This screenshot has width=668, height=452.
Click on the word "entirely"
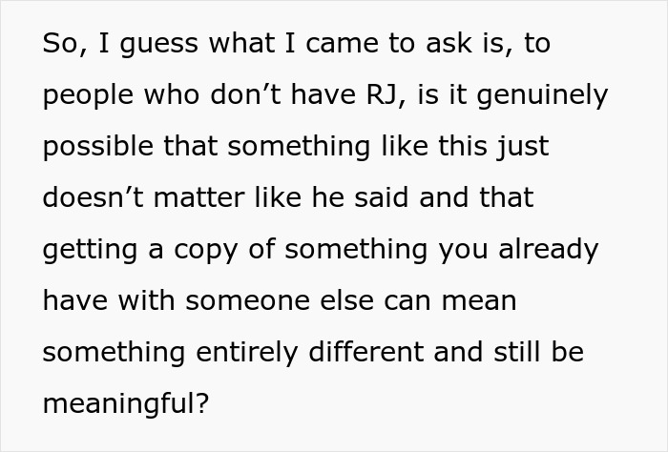(247, 354)
